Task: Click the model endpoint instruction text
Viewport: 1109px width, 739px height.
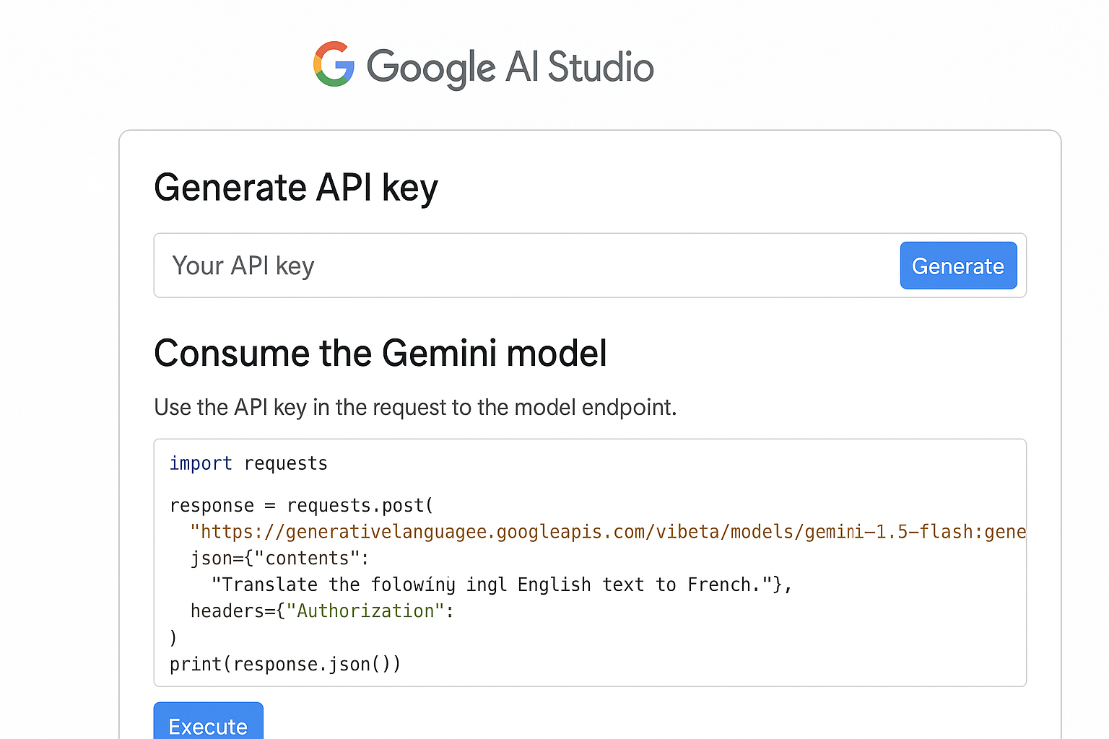Action: point(415,407)
